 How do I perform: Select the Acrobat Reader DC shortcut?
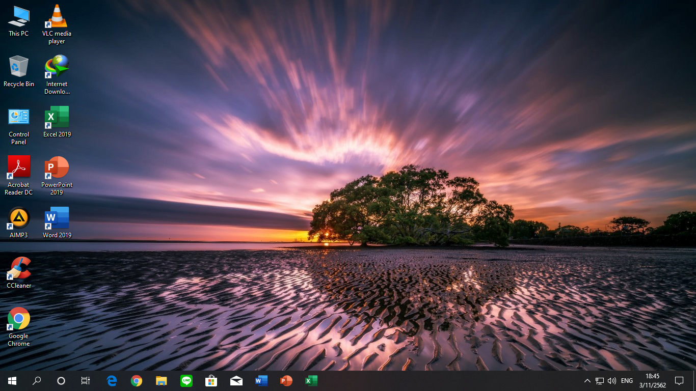[19, 176]
